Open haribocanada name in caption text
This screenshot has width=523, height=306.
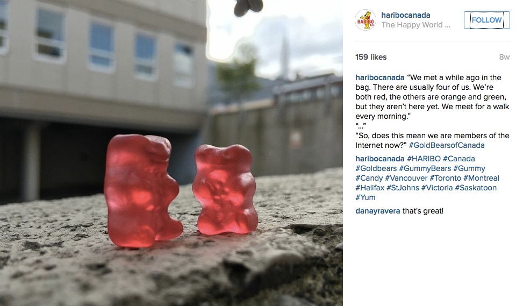coord(380,77)
